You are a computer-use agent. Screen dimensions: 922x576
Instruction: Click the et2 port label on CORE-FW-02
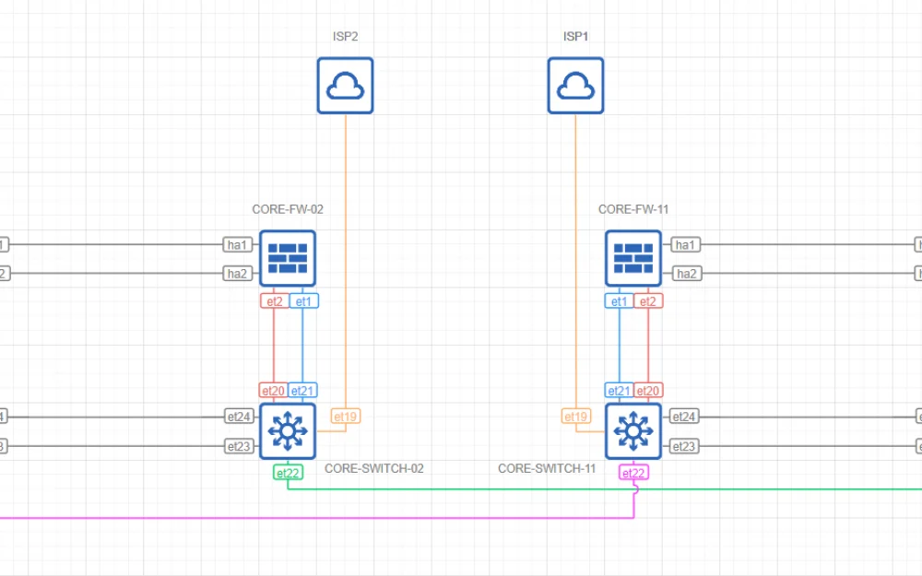point(274,300)
